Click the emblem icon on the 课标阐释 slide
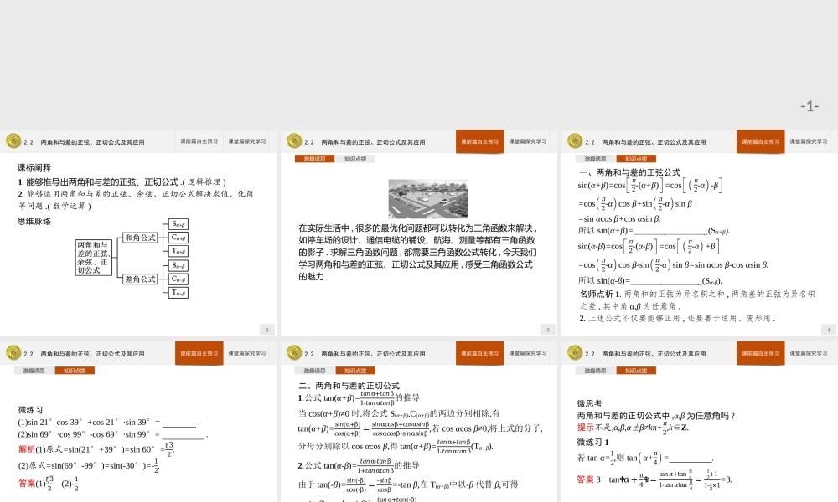The image size is (838, 502). coord(13,141)
